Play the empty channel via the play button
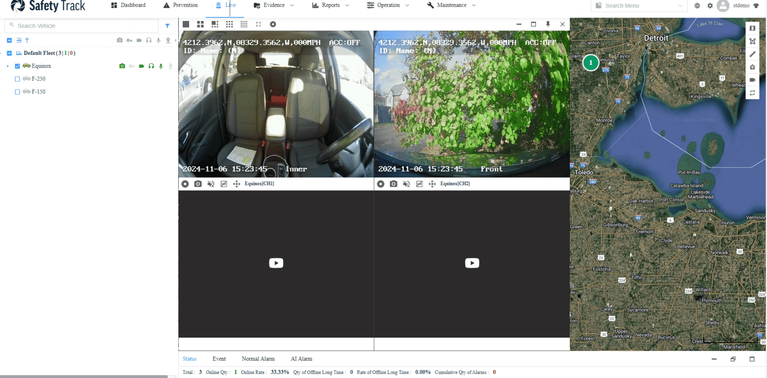This screenshot has height=378, width=767. [x=276, y=263]
